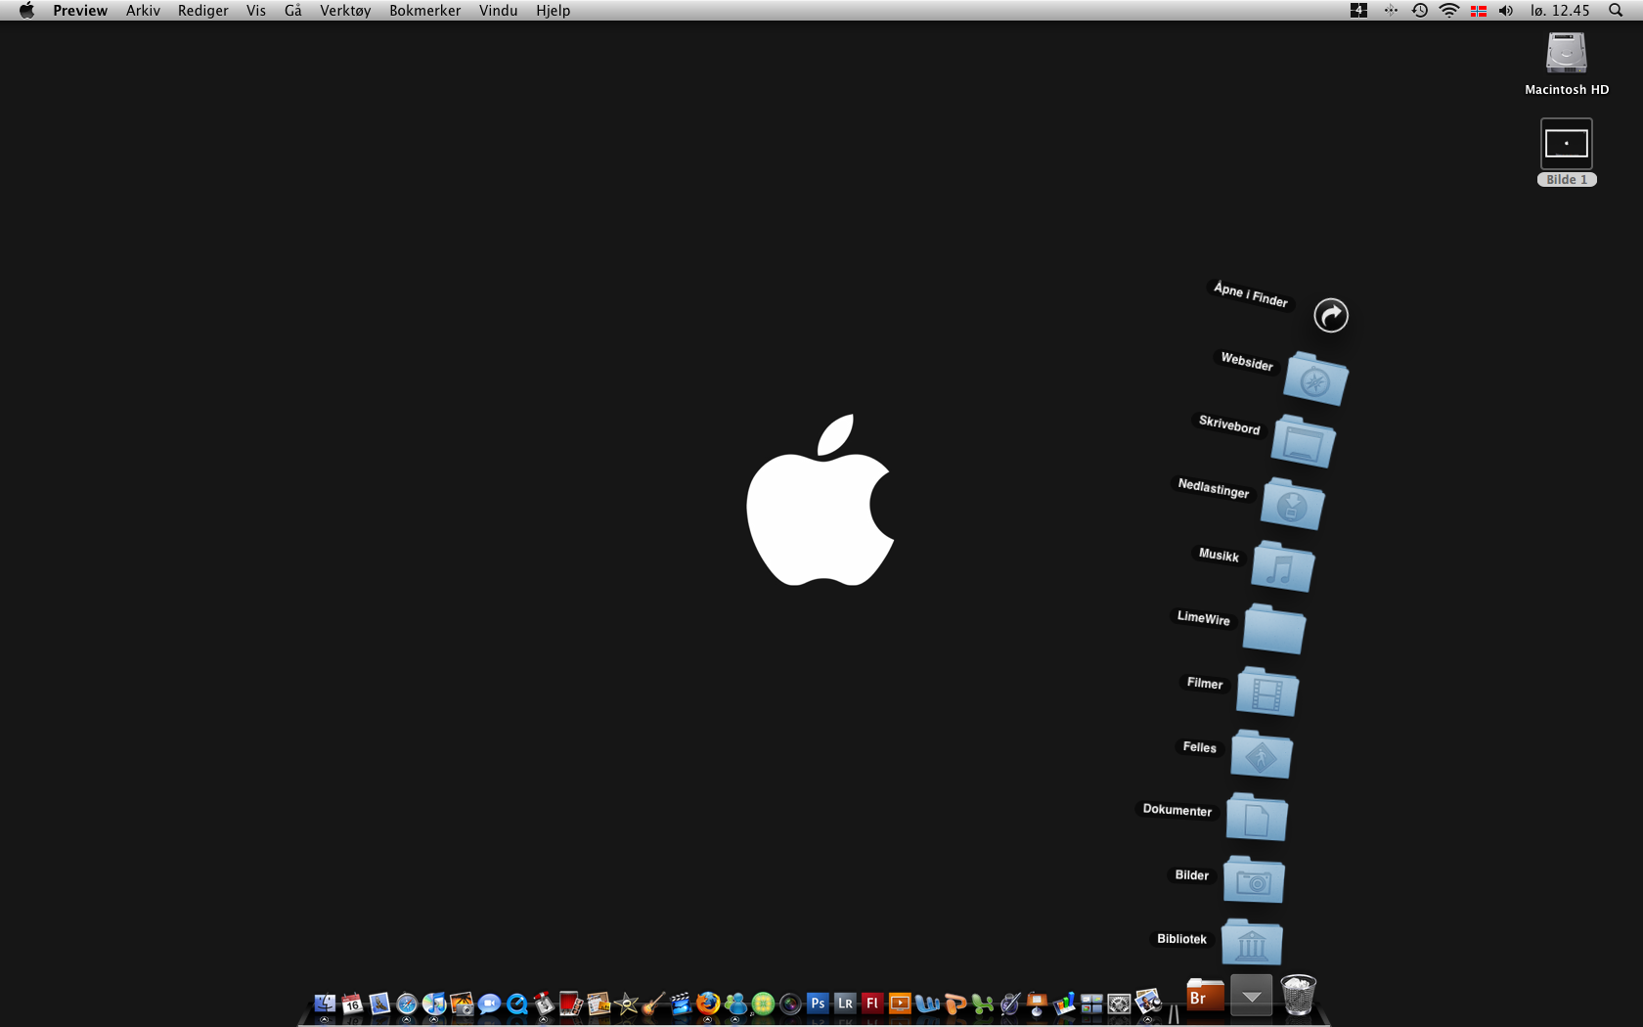The height and width of the screenshot is (1027, 1643).
Task: Open the Preview application menu
Action: click(x=80, y=10)
